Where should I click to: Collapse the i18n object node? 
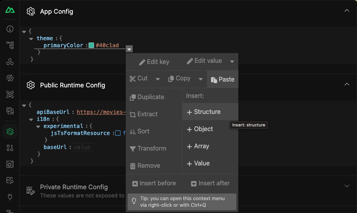click(31, 119)
